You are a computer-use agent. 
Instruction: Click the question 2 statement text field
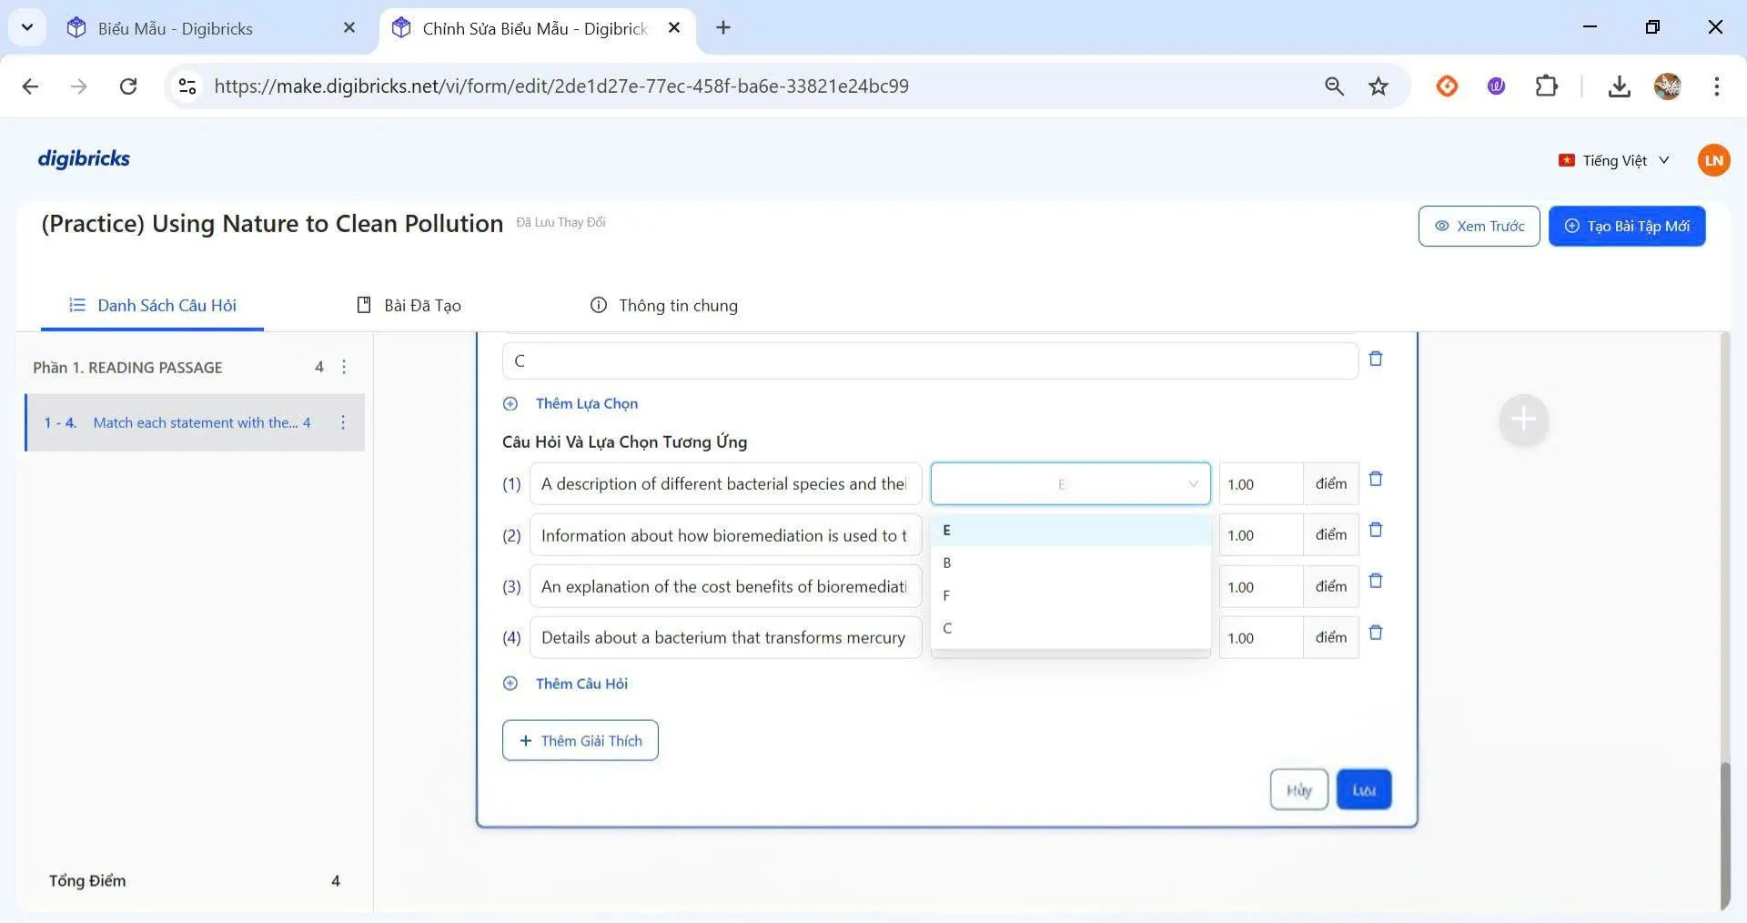coord(724,535)
